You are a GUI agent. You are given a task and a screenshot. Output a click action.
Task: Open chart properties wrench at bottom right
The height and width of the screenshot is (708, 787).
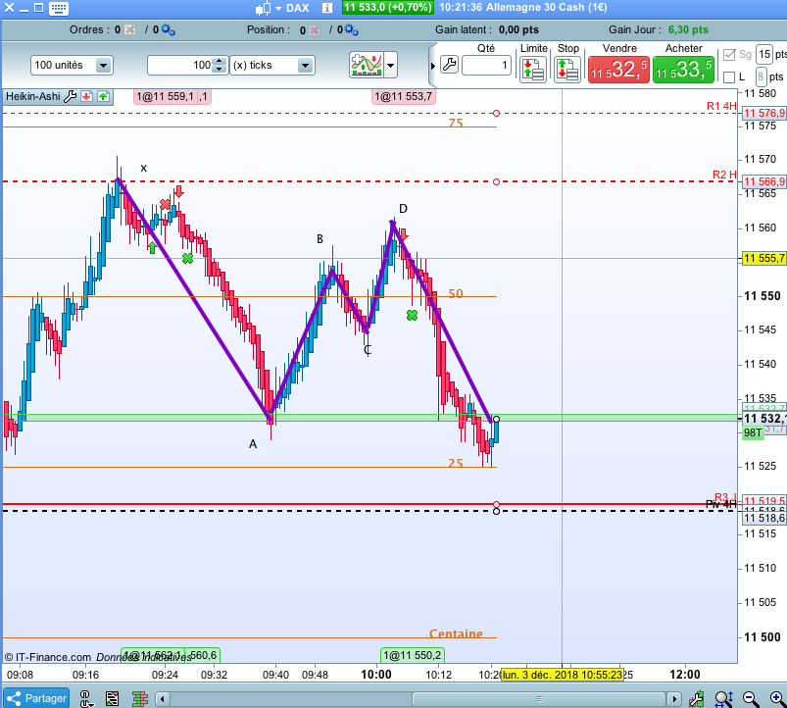click(x=696, y=698)
